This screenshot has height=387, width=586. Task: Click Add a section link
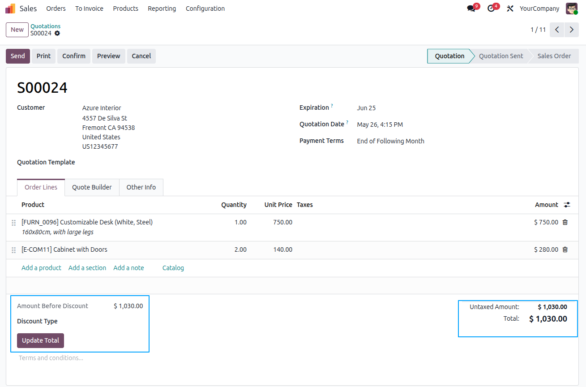click(87, 268)
